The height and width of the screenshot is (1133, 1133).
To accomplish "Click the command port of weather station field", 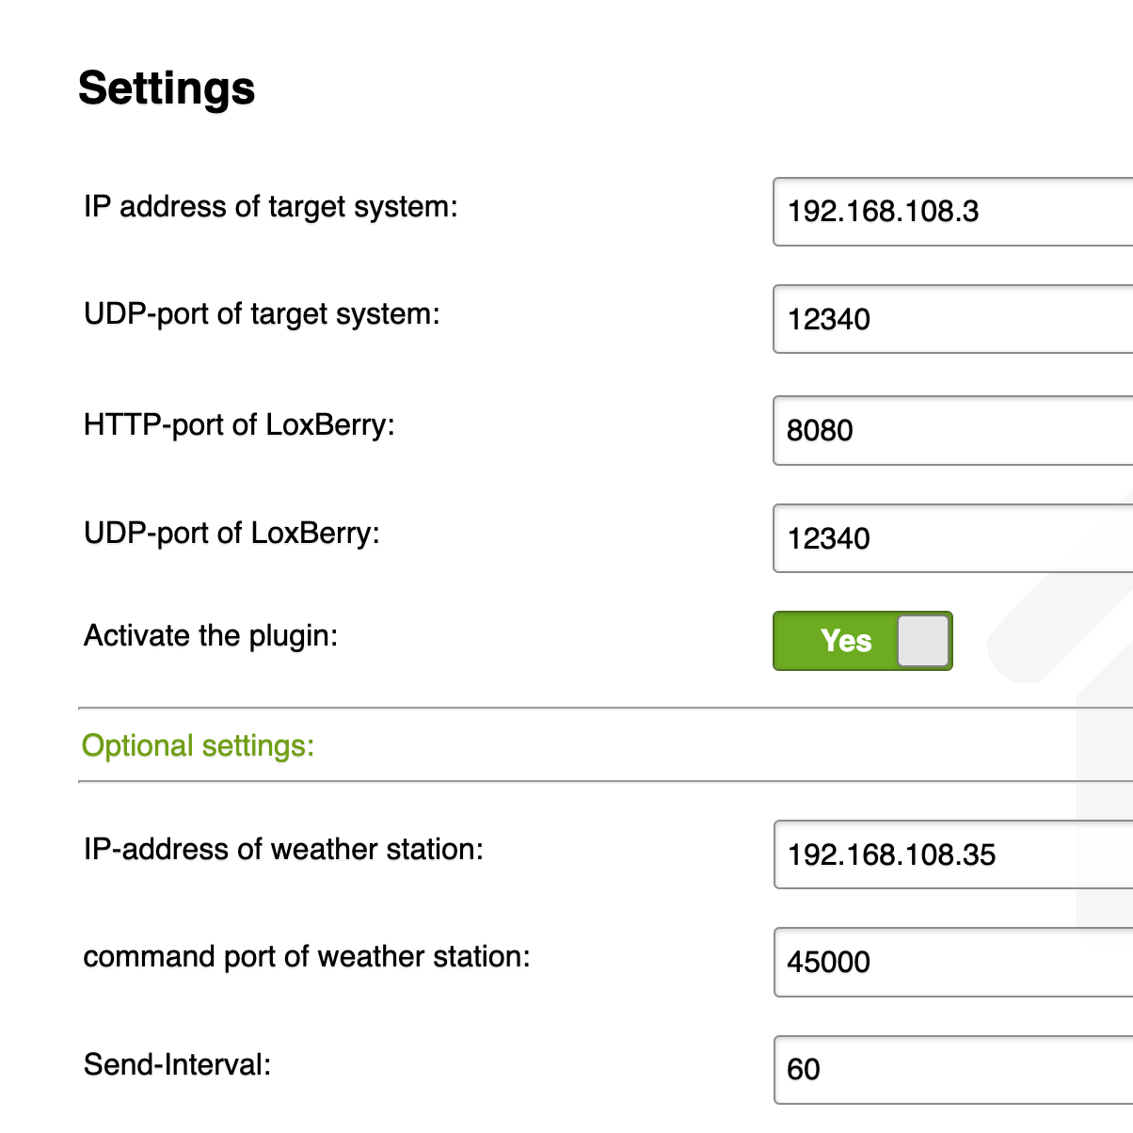I will pos(952,962).
